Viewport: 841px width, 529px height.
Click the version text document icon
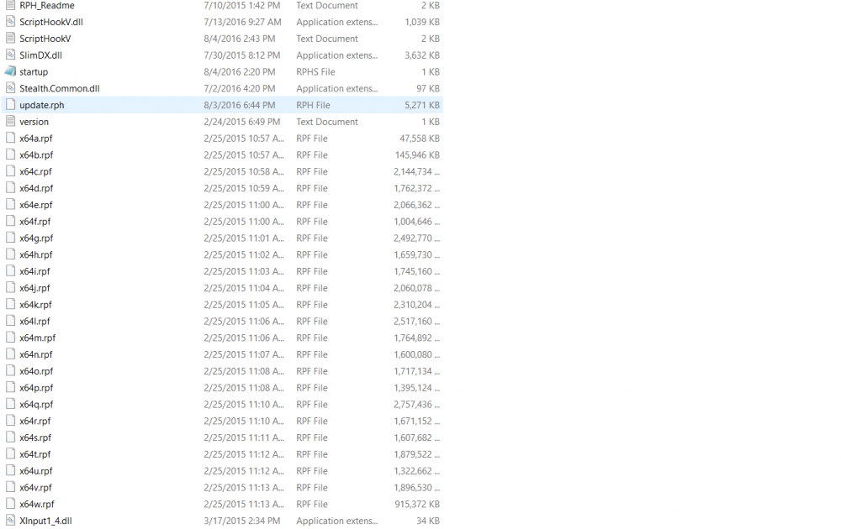tap(10, 121)
